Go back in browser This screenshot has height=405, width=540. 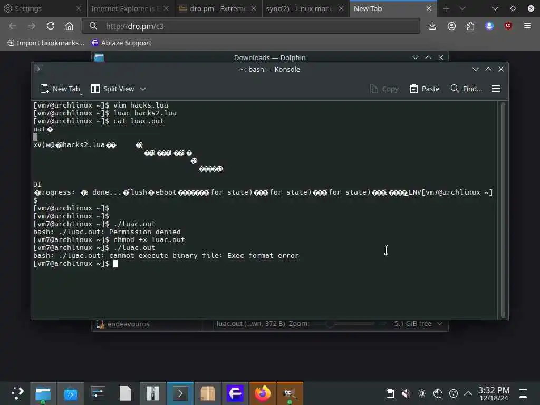click(13, 26)
